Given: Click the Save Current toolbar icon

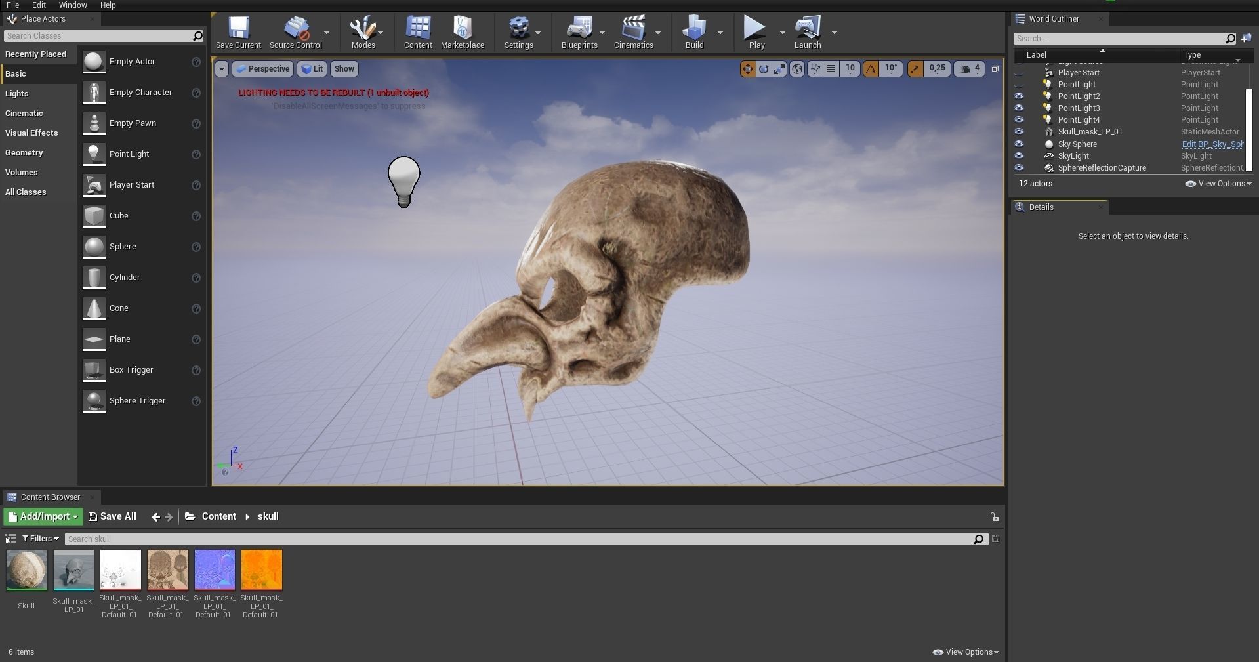Looking at the screenshot, I should pyautogui.click(x=238, y=28).
